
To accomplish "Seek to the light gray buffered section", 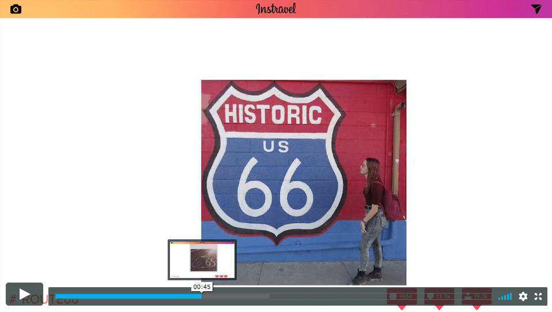I will point(236,296).
